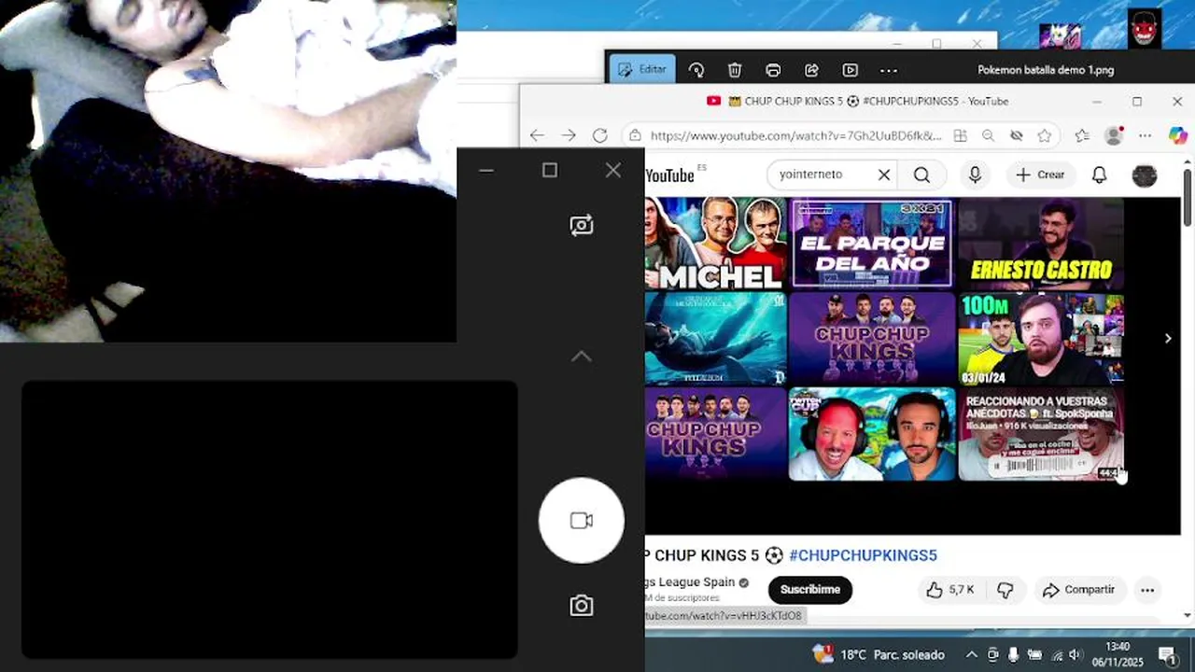Open EL PARQUE DEL AÑO thumbnail
The height and width of the screenshot is (672, 1195).
coord(872,243)
